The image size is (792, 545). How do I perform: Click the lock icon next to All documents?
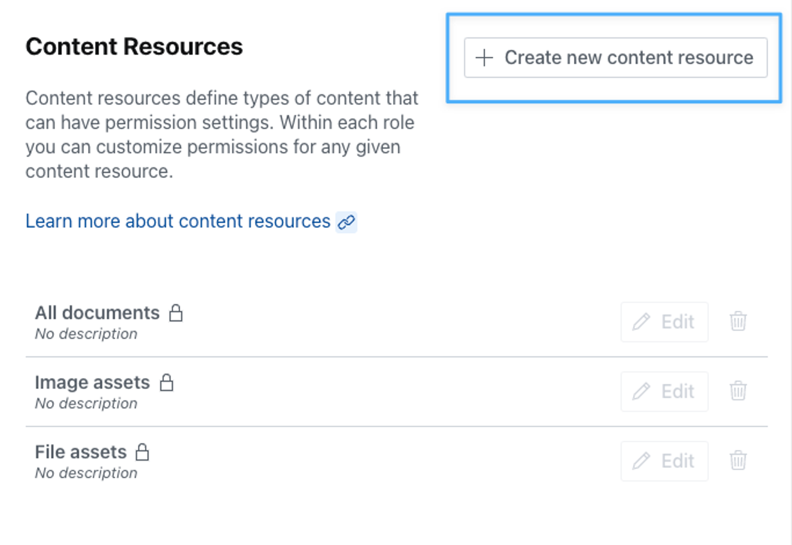click(176, 313)
